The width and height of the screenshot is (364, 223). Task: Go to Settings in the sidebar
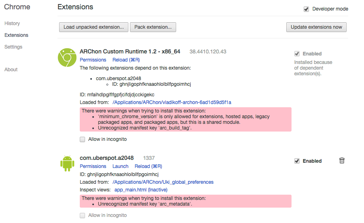click(13, 47)
